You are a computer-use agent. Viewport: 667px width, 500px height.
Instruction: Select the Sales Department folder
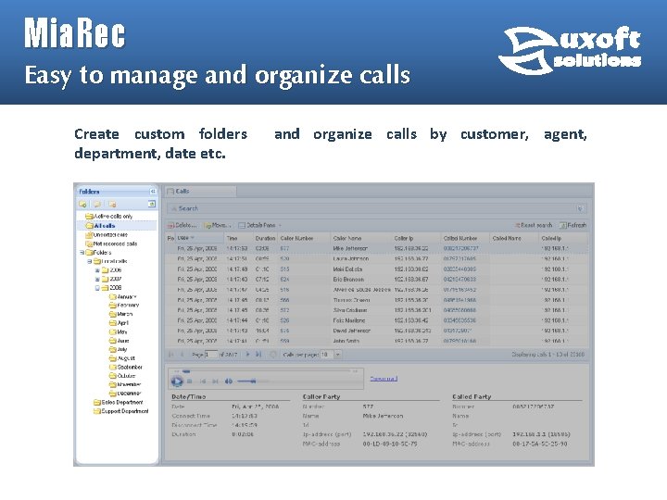pyautogui.click(x=119, y=402)
